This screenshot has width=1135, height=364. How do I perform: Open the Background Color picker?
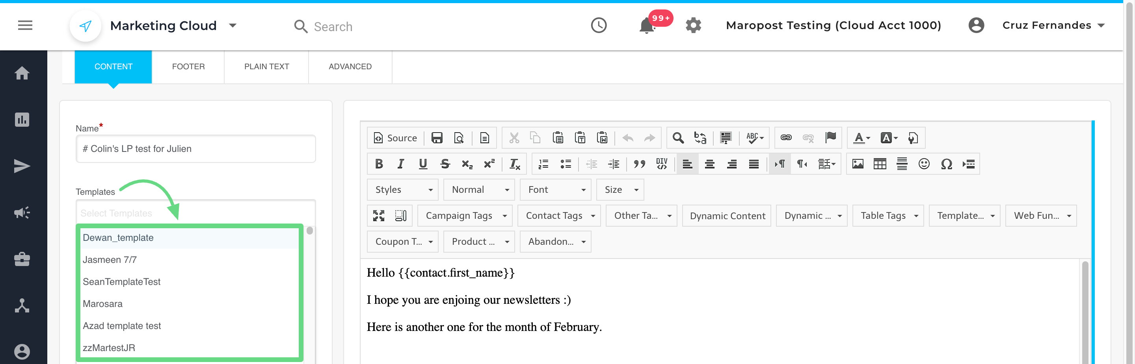click(888, 138)
